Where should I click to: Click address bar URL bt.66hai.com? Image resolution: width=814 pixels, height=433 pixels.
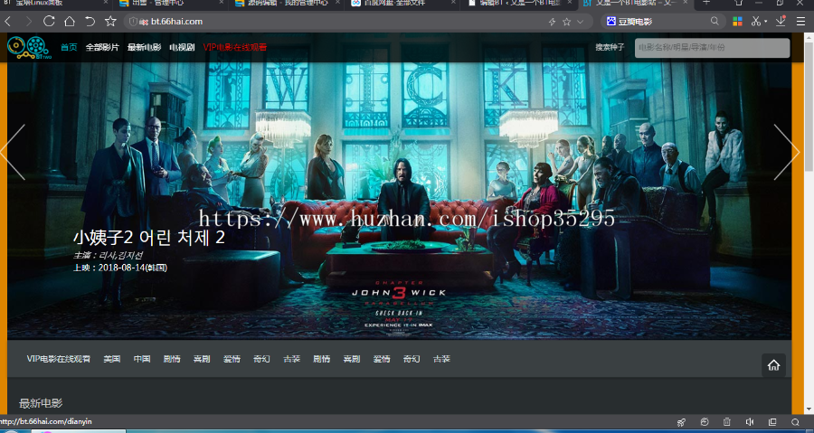[x=176, y=22]
